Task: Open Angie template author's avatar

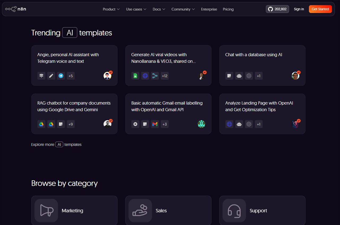Action: pos(107,76)
